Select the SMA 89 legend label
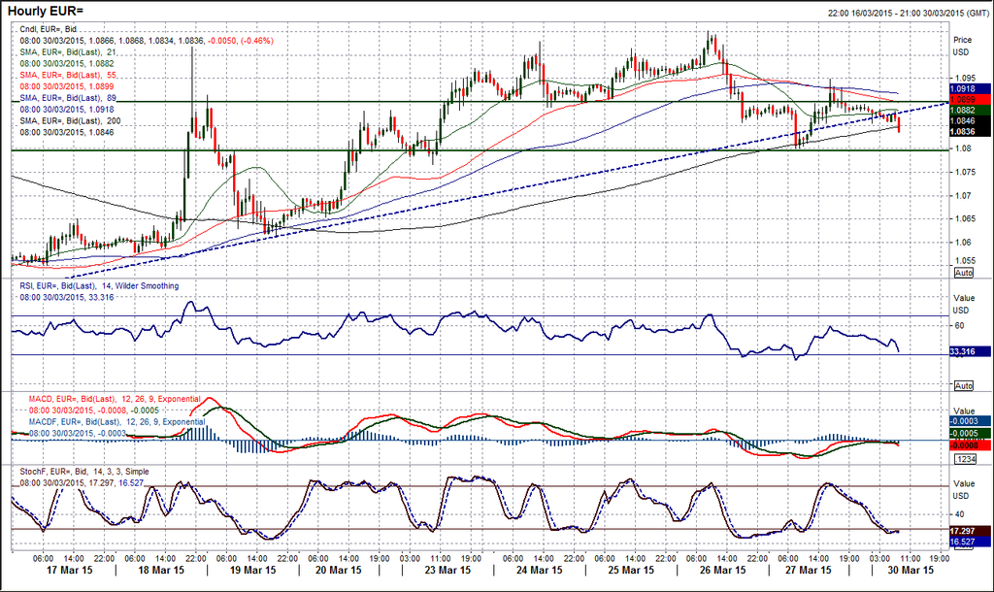994x592 pixels. click(x=68, y=98)
